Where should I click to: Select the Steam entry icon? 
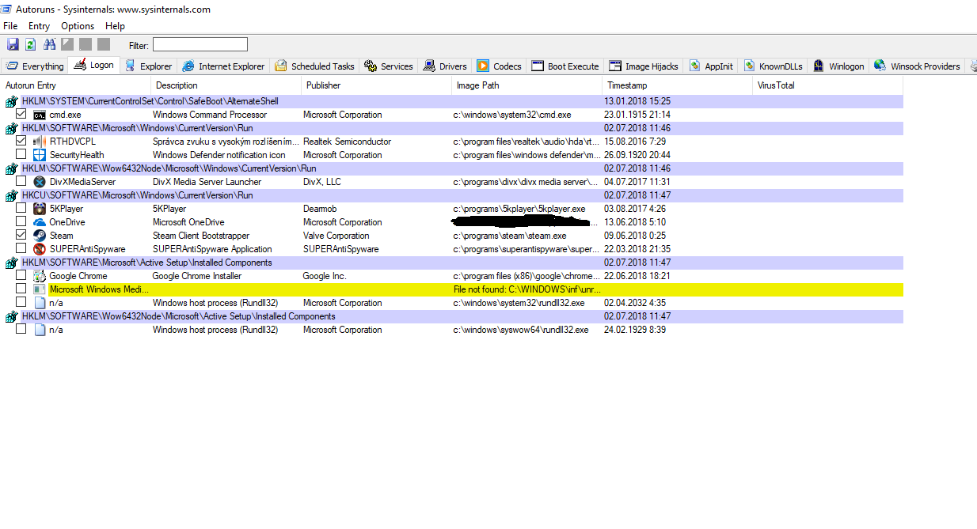coord(40,236)
